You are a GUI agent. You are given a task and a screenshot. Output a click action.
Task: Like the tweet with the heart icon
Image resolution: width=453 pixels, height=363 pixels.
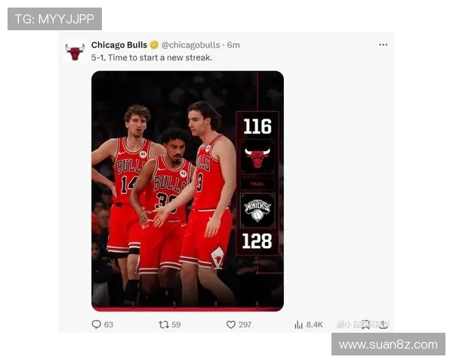pyautogui.click(x=231, y=324)
